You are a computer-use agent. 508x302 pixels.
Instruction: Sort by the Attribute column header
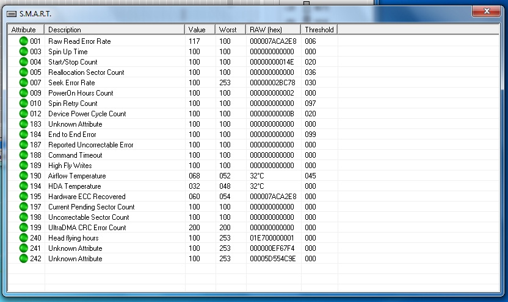[x=26, y=30]
